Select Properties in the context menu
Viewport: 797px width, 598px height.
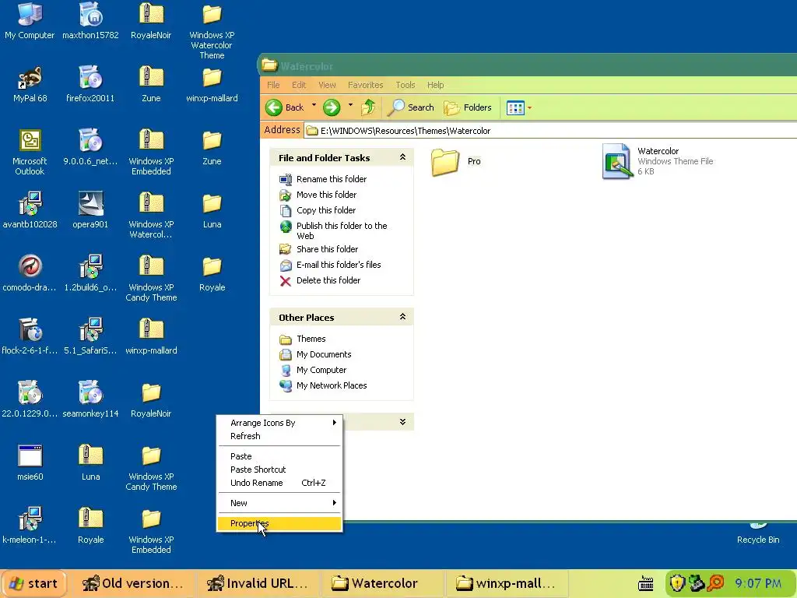[279, 523]
